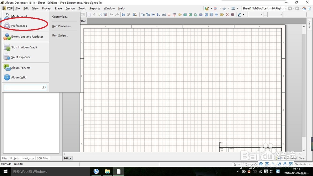Switch to the Navigator panel tab
313x176 pixels.
pyautogui.click(x=28, y=158)
